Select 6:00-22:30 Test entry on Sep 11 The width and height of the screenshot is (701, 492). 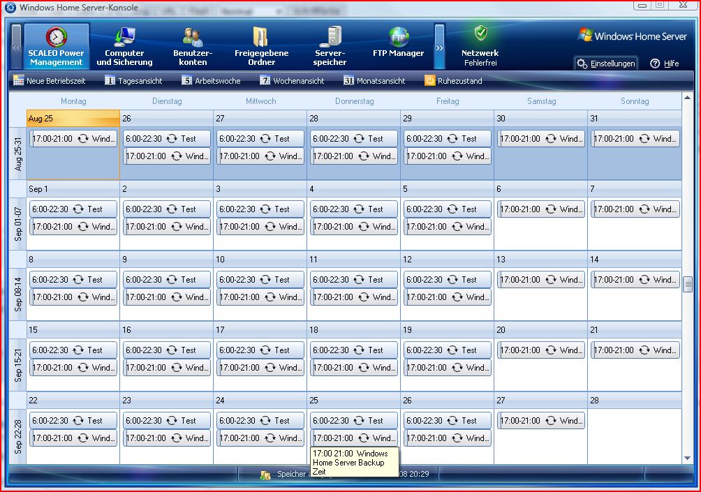353,279
